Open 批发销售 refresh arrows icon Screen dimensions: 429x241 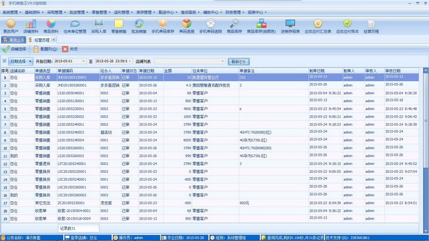(139, 23)
